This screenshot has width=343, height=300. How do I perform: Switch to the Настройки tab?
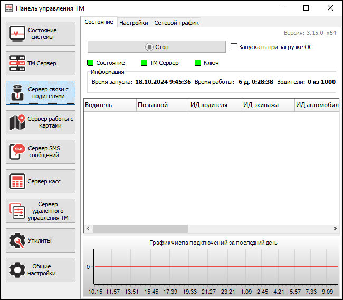tap(134, 23)
